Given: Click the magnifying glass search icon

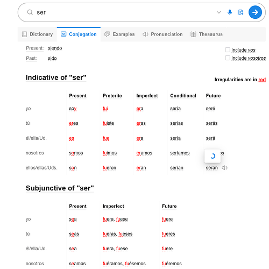Looking at the screenshot, I should [x=30, y=12].
